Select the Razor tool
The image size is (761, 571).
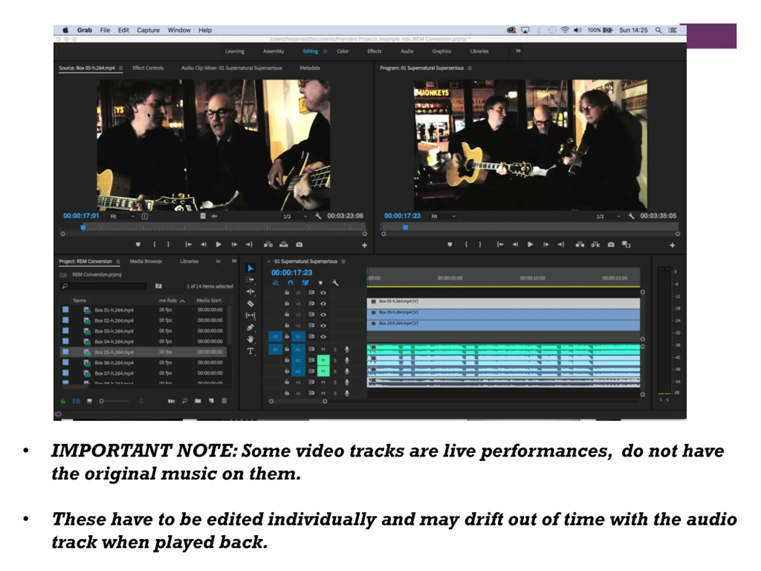point(251,304)
